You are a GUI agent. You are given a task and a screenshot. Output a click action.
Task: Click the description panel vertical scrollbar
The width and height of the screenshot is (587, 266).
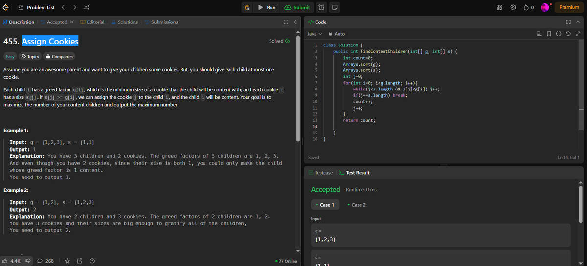(x=298, y=88)
